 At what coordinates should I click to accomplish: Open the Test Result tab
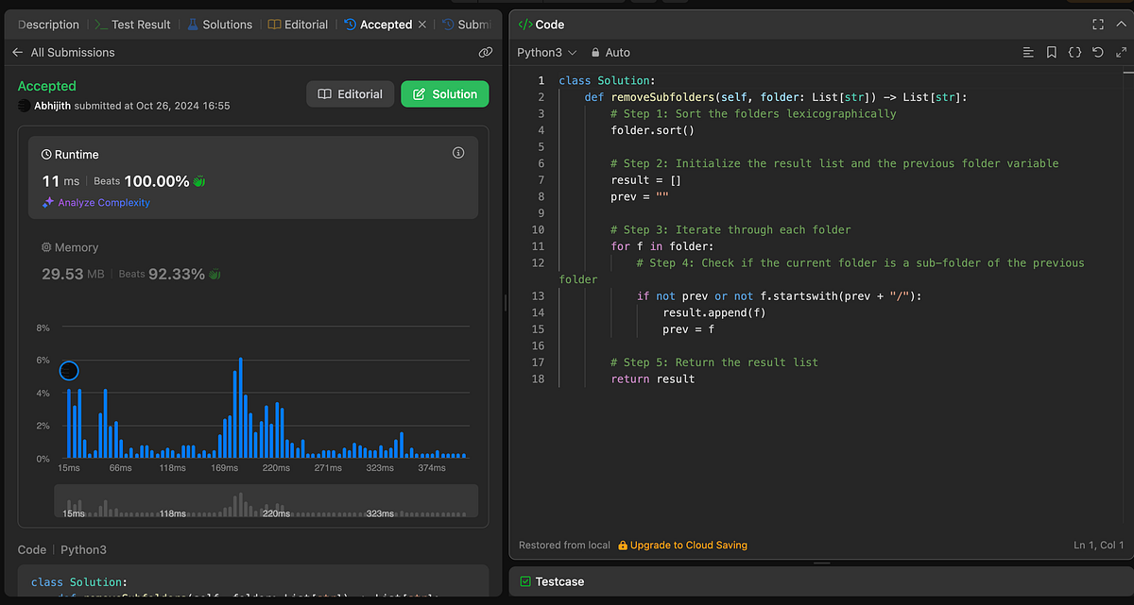[x=132, y=25]
